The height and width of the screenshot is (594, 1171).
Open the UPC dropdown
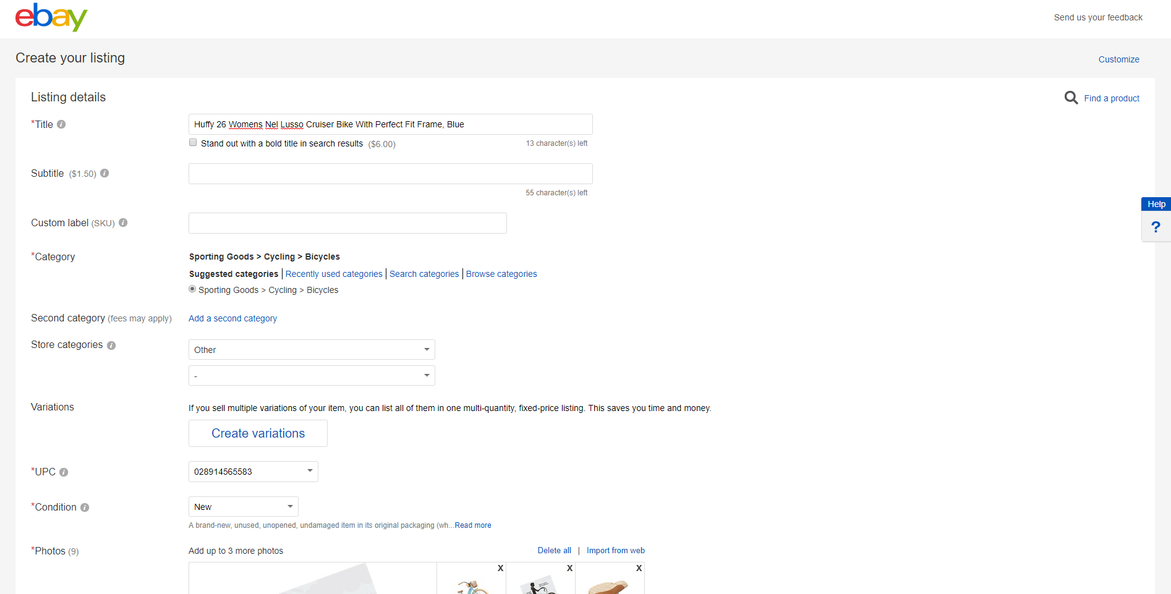click(x=253, y=472)
